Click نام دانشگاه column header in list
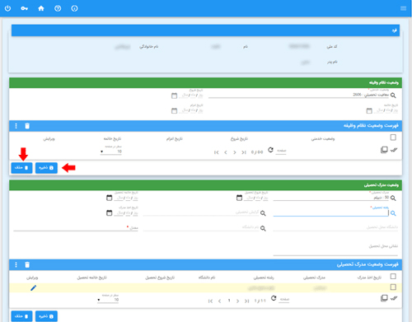This screenshot has height=322, width=412. coord(207,278)
